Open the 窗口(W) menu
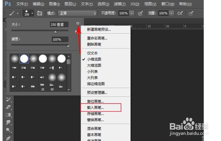The height and width of the screenshot is (141, 221). [168, 4]
